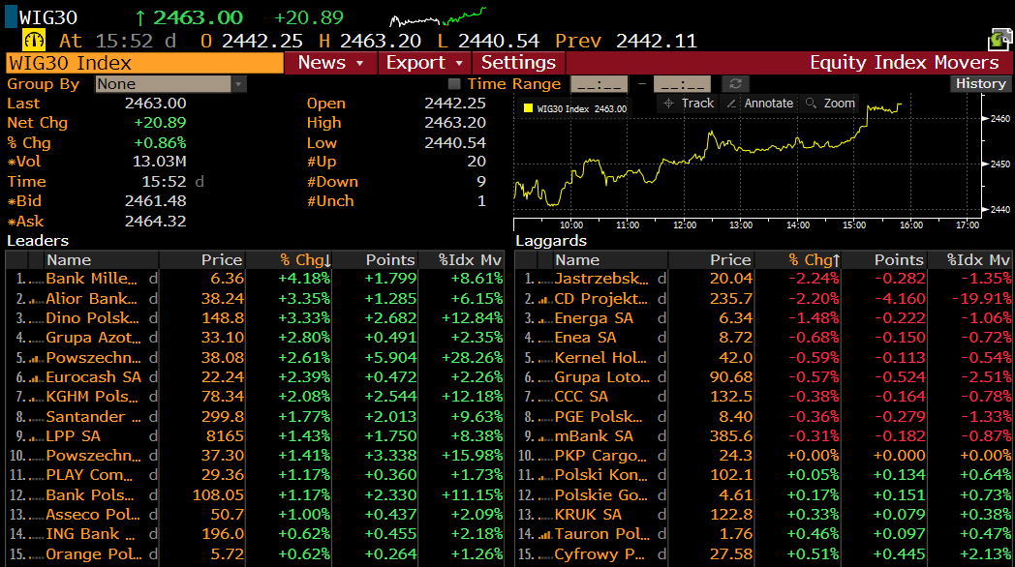Tick the Time Range checkbox
The width and height of the screenshot is (1015, 567).
pyautogui.click(x=454, y=84)
